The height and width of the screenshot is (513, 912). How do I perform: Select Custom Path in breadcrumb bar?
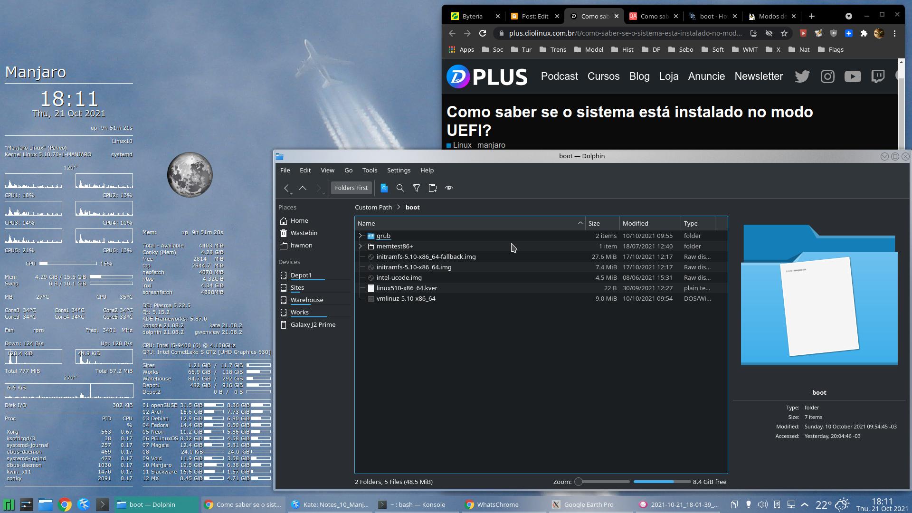[x=373, y=207]
